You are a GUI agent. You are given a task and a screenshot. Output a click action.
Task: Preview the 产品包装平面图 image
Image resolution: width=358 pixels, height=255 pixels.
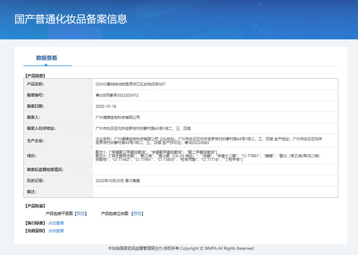point(81,213)
